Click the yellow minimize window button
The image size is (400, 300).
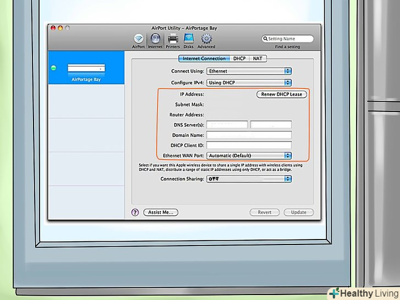point(60,28)
